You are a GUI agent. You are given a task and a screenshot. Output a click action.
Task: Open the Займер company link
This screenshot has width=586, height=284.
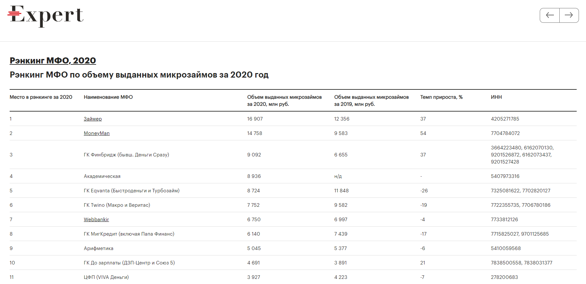92,119
